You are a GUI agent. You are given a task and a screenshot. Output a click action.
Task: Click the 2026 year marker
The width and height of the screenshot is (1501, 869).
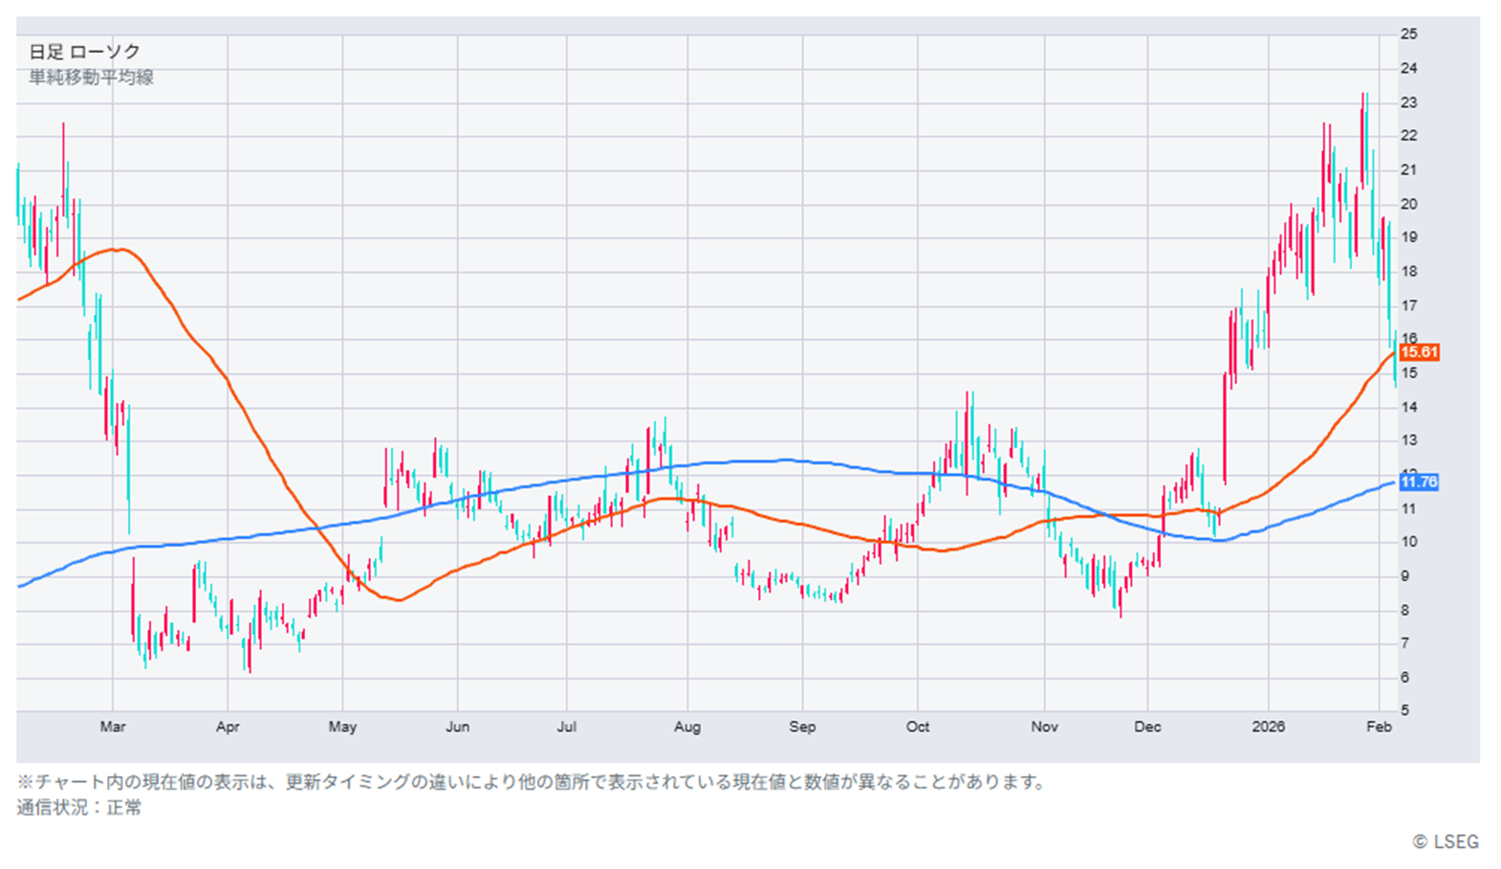[x=1268, y=727]
